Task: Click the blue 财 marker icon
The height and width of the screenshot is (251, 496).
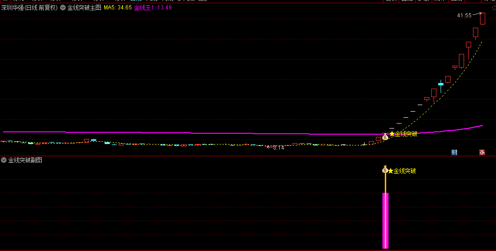Action: pyautogui.click(x=454, y=152)
